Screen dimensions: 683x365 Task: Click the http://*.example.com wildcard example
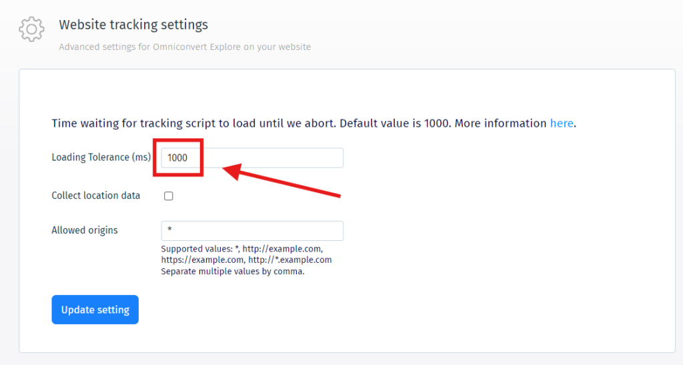tap(290, 260)
